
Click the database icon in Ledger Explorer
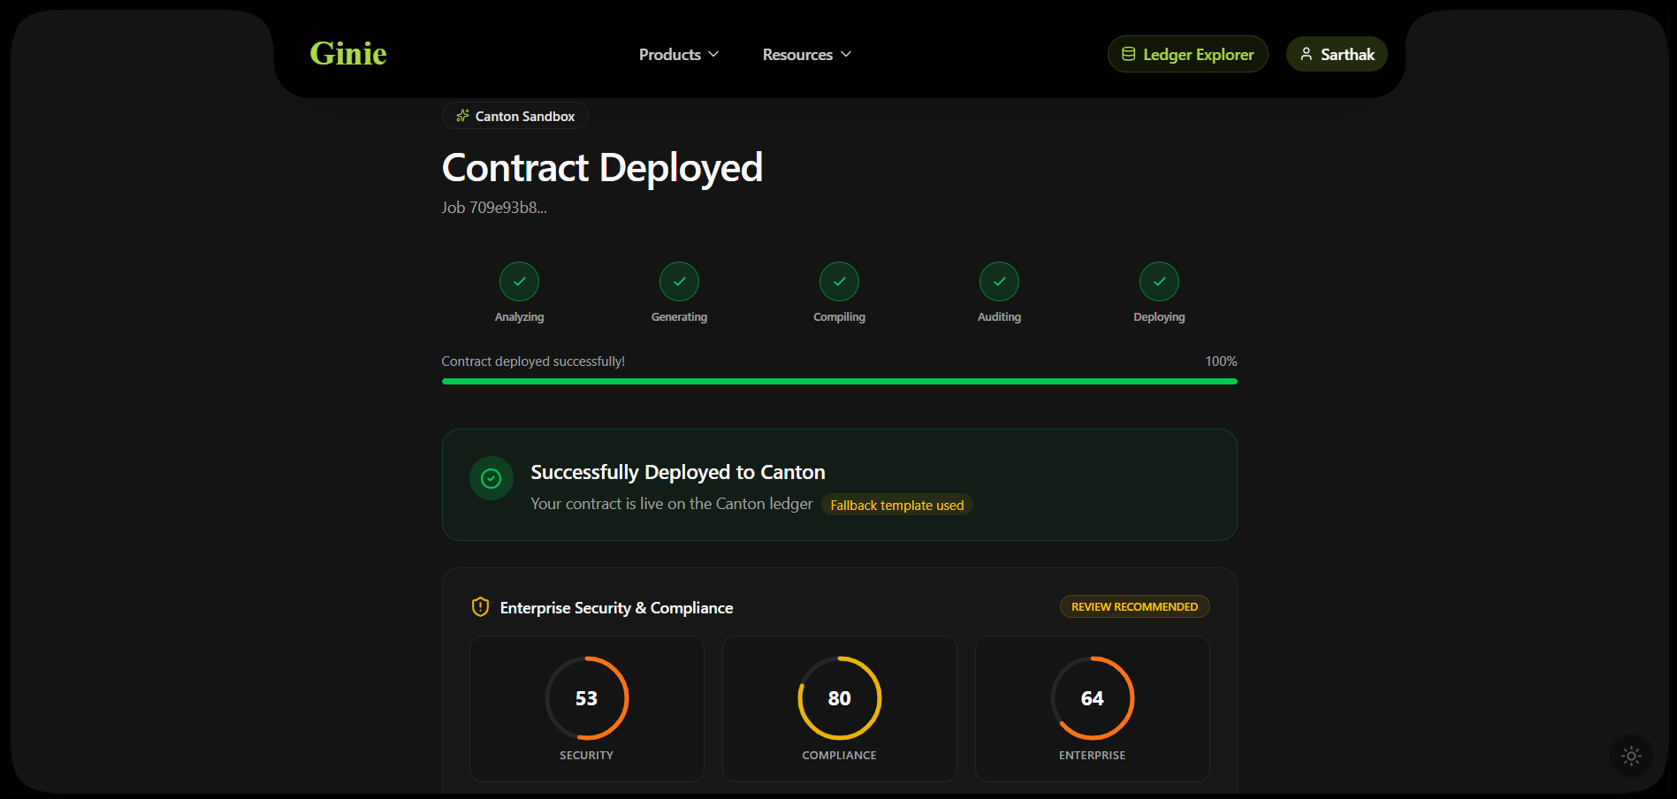pos(1128,54)
